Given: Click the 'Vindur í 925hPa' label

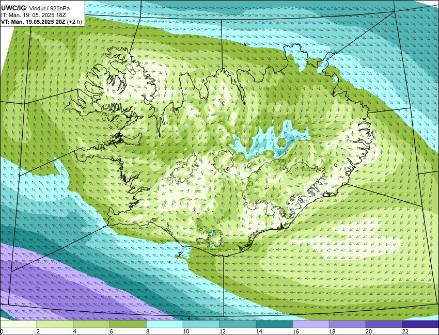Looking at the screenshot, I should tap(49, 8).
